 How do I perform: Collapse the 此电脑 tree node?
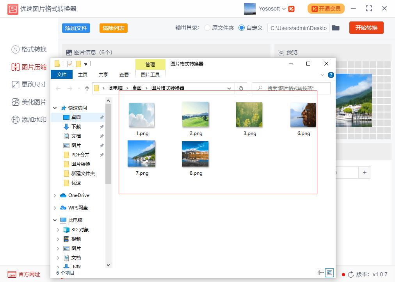pyautogui.click(x=55, y=220)
